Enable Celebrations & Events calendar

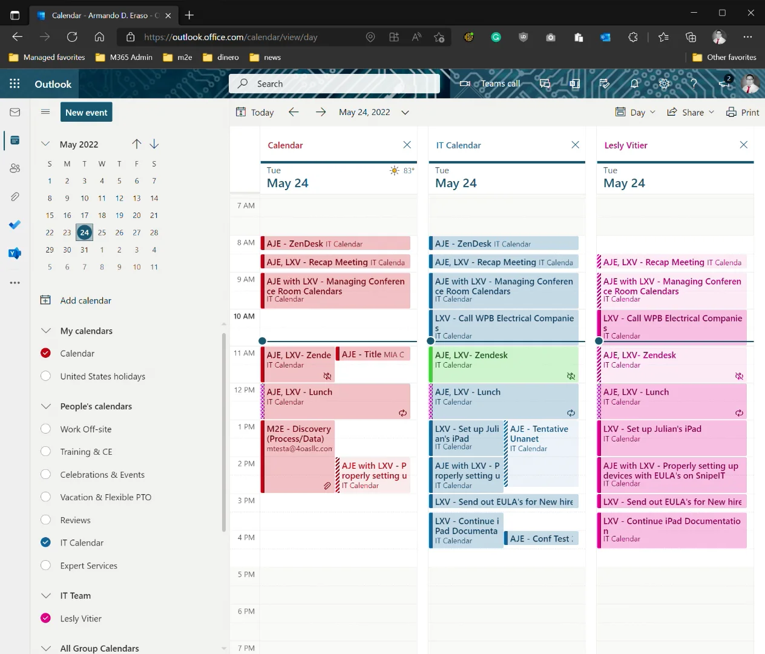[45, 474]
